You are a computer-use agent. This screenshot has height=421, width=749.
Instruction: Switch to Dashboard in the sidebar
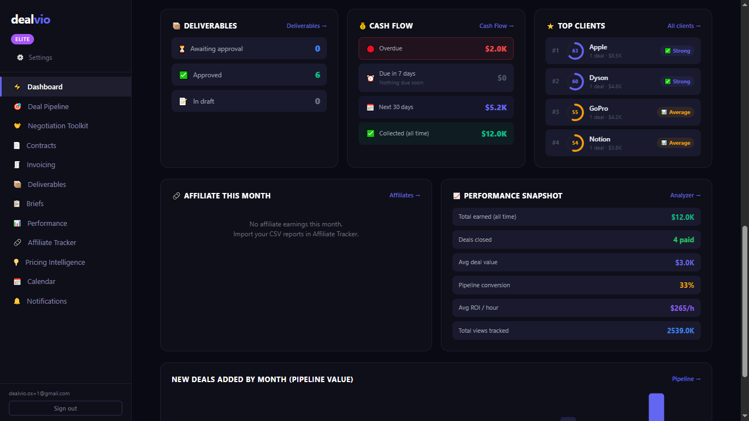click(x=44, y=87)
